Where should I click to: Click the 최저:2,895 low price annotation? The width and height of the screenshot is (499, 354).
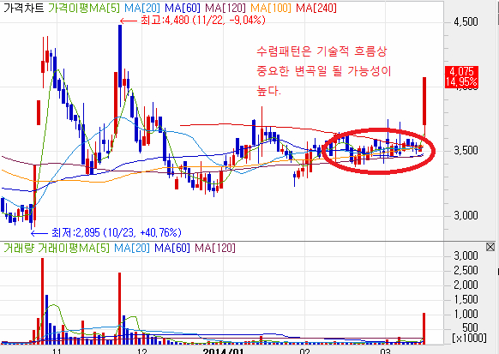coord(117,233)
